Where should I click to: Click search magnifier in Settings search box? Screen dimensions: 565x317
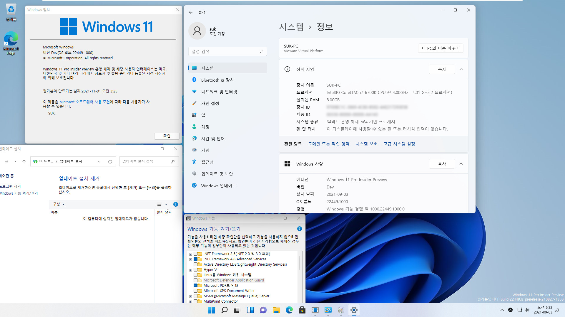(x=262, y=51)
